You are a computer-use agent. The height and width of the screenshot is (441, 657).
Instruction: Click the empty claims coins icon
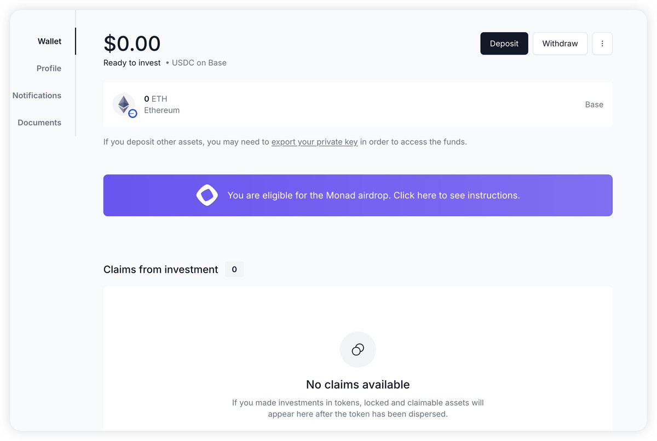point(358,350)
